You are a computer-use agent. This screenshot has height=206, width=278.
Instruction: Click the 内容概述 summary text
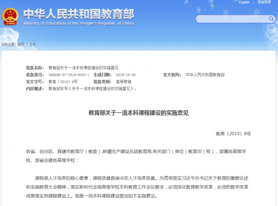point(92,88)
